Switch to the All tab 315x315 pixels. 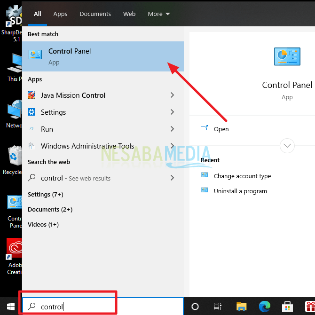point(38,14)
